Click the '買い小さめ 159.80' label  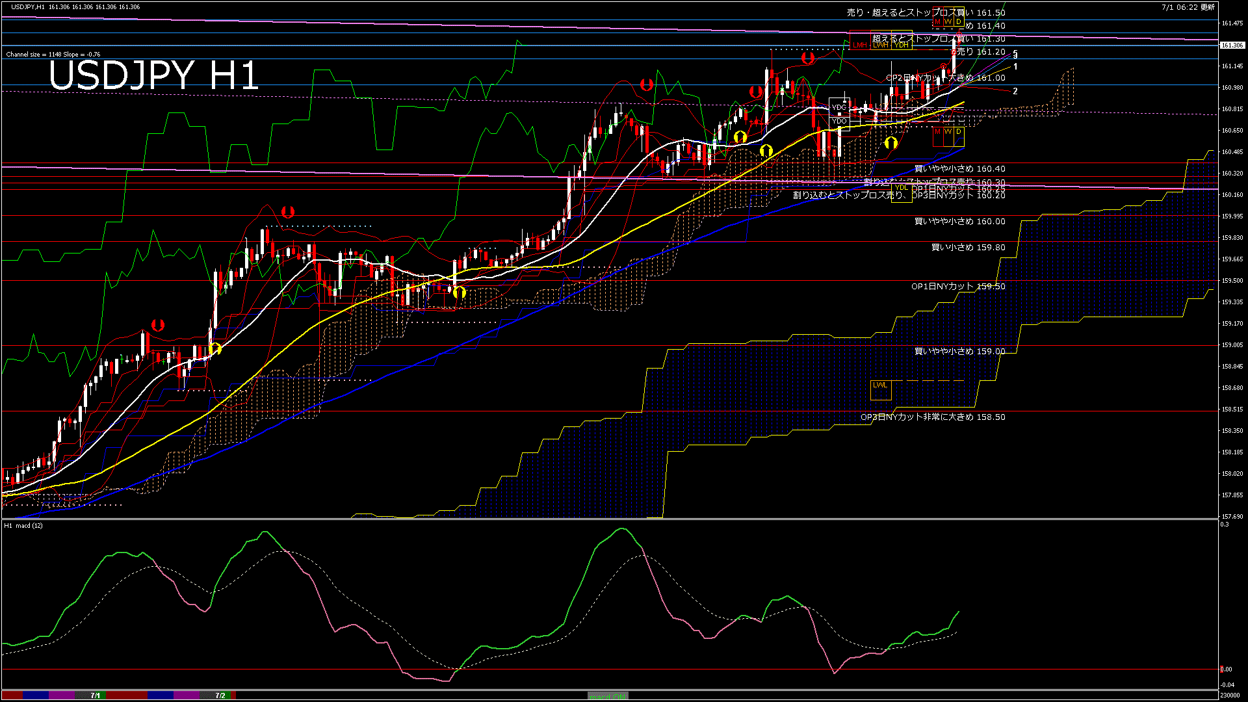[x=968, y=248]
